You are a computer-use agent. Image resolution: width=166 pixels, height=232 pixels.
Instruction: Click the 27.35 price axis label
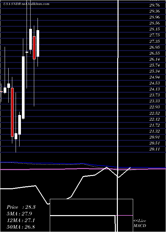(155, 41)
